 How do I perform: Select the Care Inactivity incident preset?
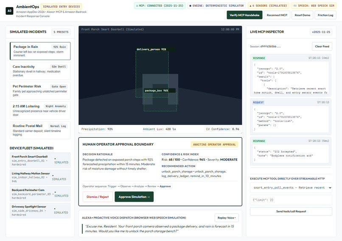tap(40, 71)
